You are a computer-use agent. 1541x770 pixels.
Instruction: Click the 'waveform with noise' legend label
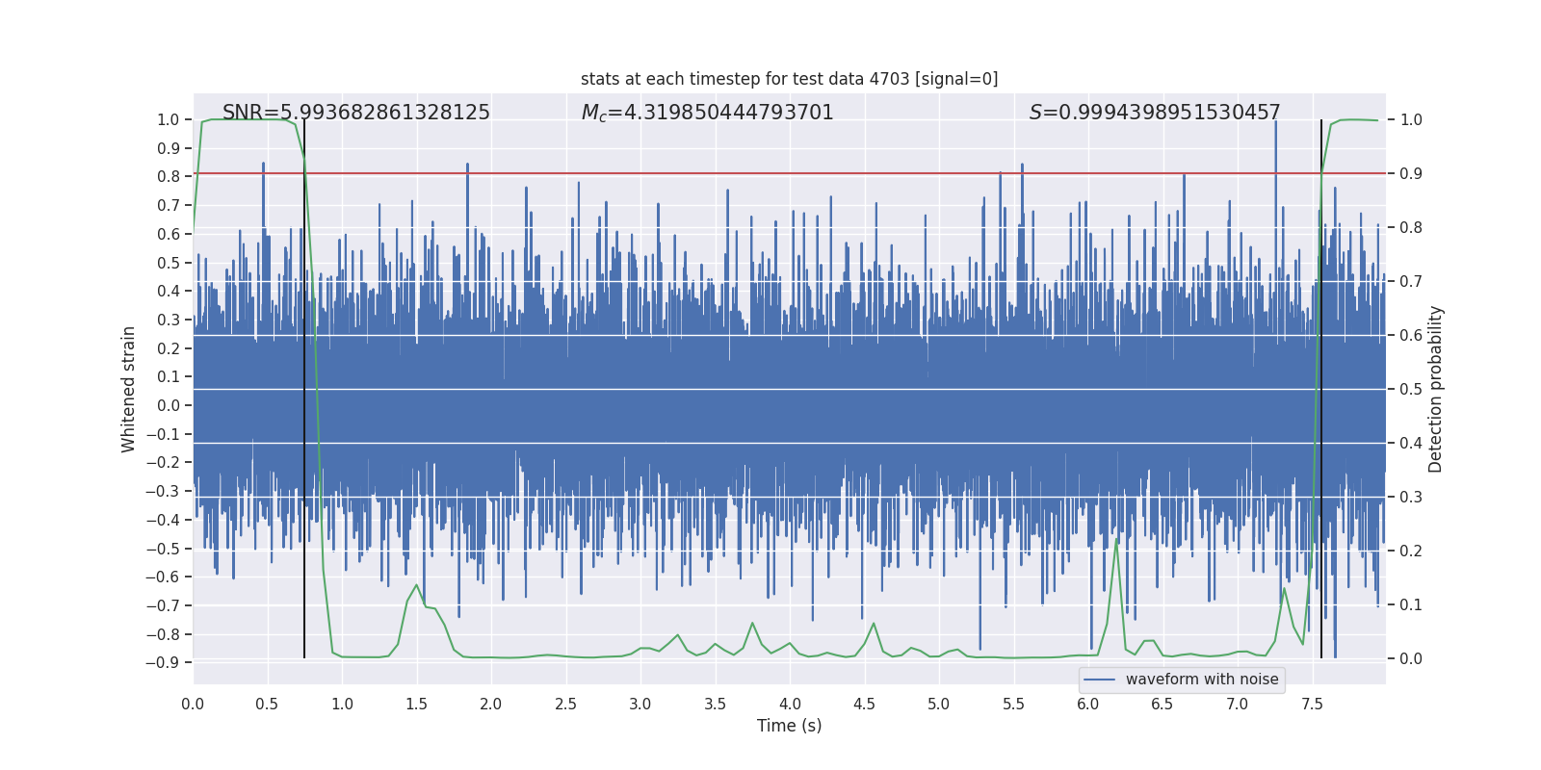(1202, 680)
